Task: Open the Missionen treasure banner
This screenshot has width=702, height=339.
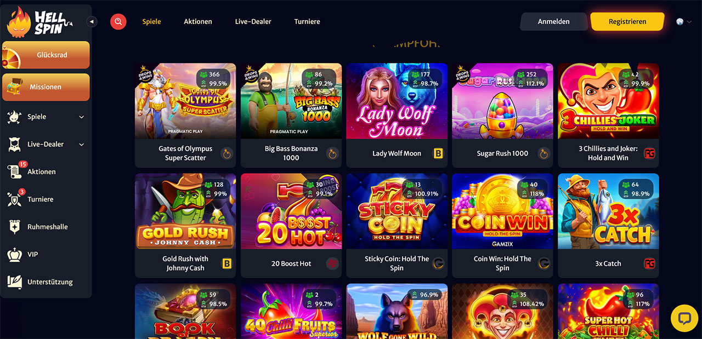Action: (46, 87)
